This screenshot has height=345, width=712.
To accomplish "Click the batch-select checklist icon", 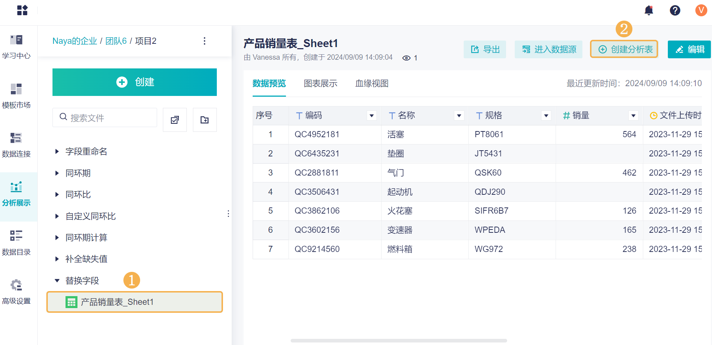I will pyautogui.click(x=175, y=120).
